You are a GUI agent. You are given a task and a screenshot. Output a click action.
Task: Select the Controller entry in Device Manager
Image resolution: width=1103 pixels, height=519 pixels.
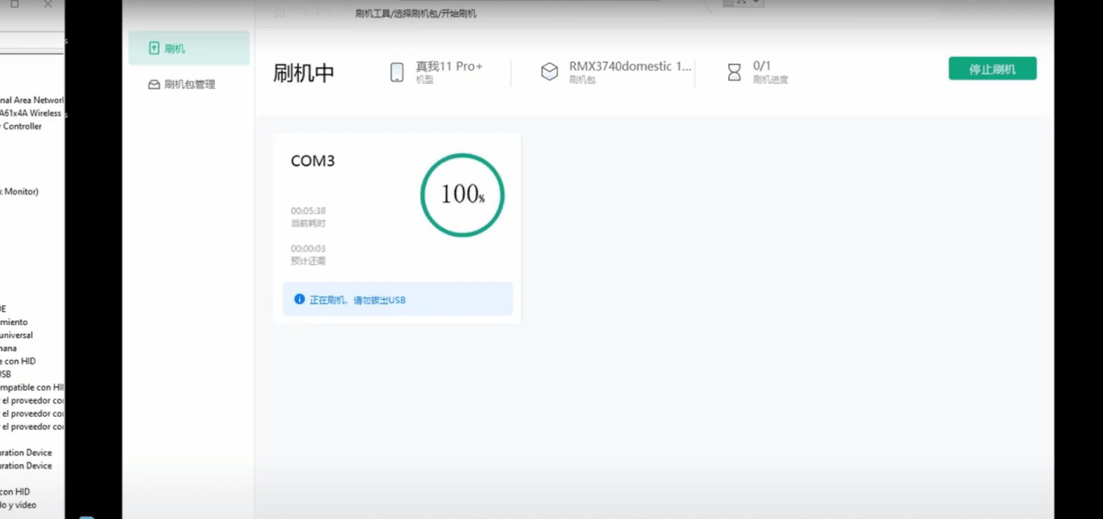(x=21, y=126)
